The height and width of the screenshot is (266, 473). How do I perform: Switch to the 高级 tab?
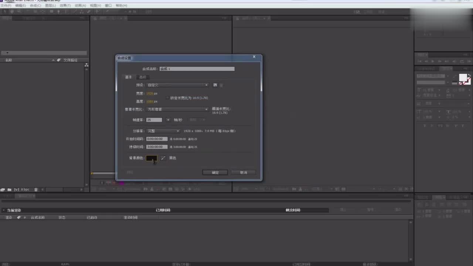point(143,77)
